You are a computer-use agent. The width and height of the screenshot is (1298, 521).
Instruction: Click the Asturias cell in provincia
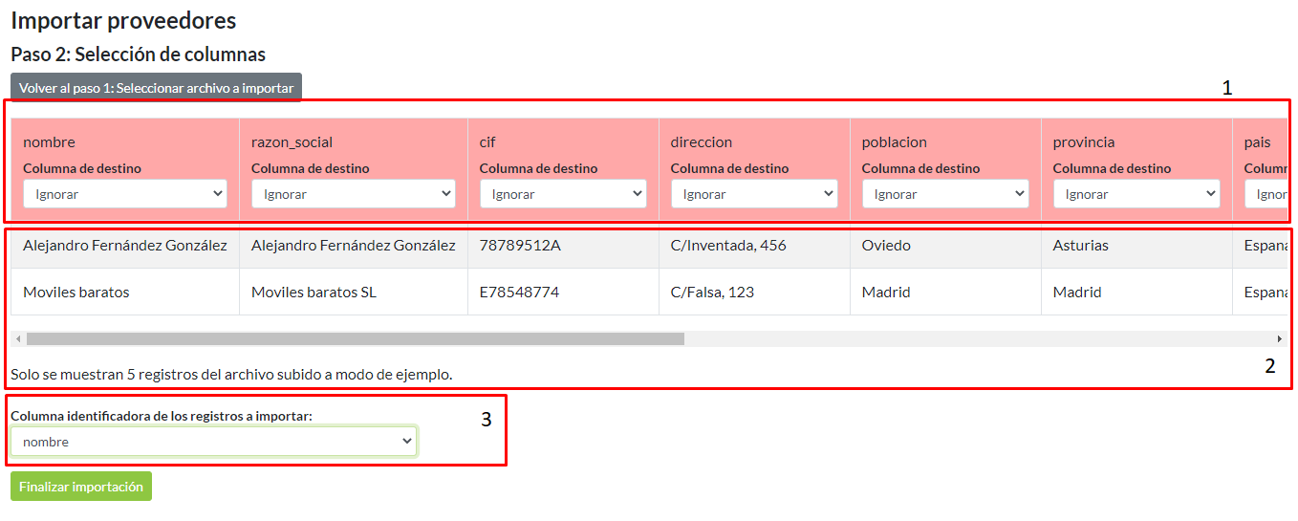click(1081, 246)
